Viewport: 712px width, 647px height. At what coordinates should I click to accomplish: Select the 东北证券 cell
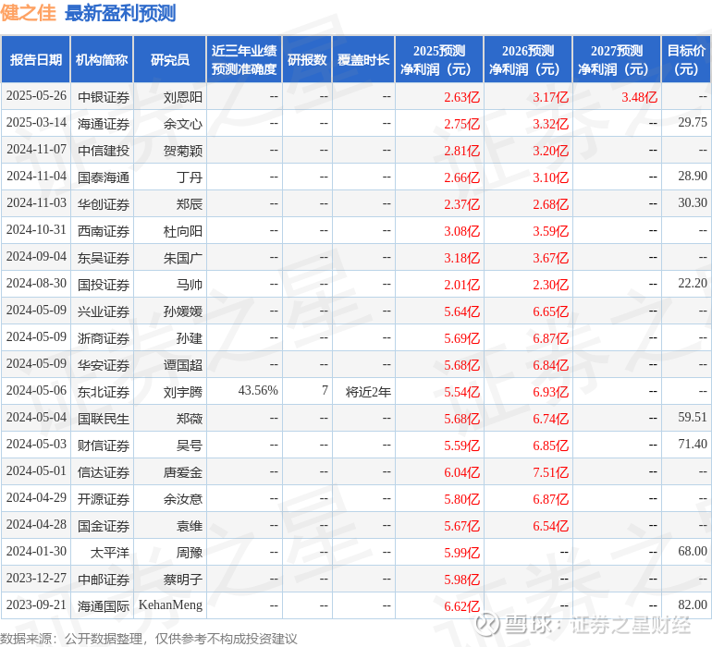pos(104,392)
